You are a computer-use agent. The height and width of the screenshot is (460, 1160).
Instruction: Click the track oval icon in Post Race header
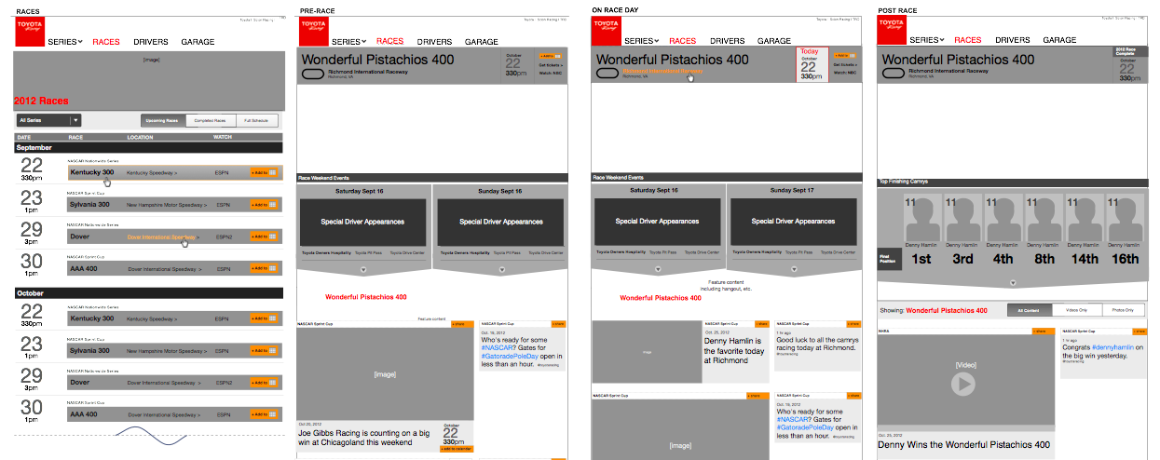(x=893, y=73)
